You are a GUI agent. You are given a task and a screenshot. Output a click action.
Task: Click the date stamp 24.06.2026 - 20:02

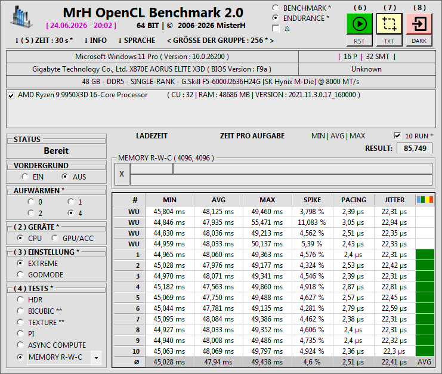(82, 26)
